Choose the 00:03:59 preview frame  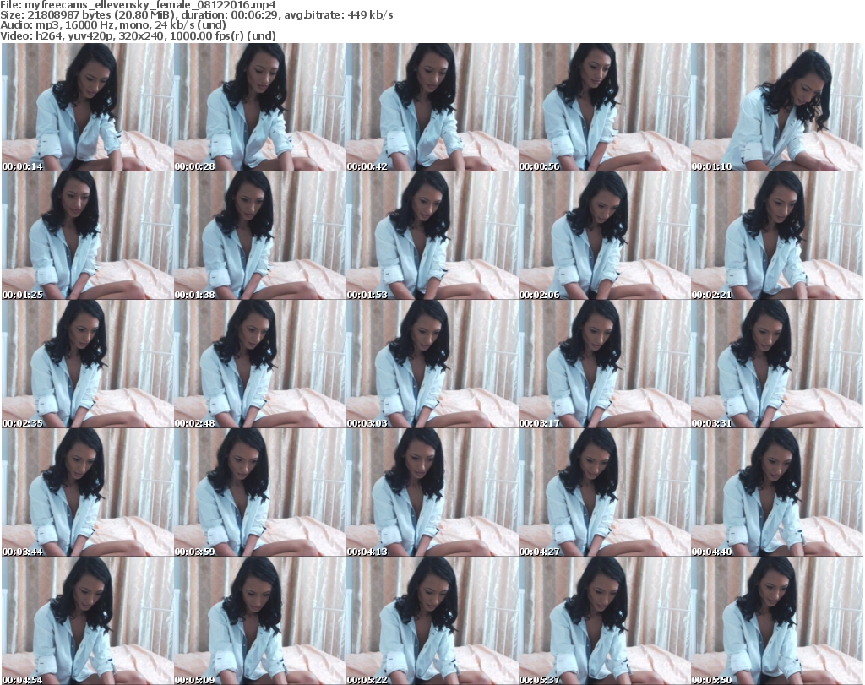[x=260, y=492]
